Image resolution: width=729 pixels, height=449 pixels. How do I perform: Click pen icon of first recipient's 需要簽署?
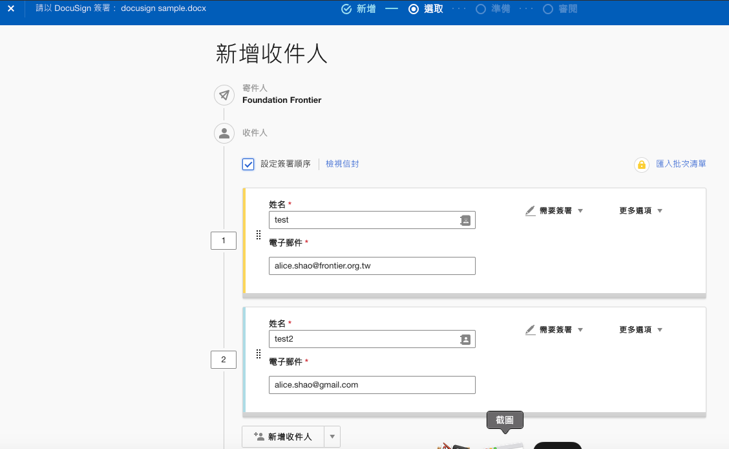pos(531,211)
